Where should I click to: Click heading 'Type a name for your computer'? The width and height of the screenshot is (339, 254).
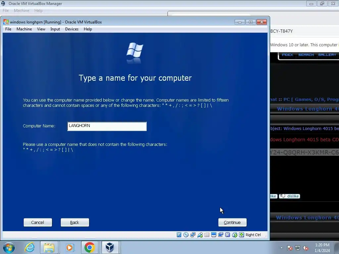135,78
